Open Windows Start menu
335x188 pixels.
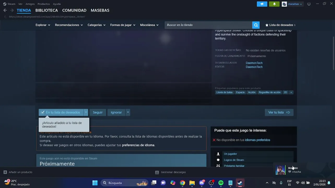pos(95,183)
